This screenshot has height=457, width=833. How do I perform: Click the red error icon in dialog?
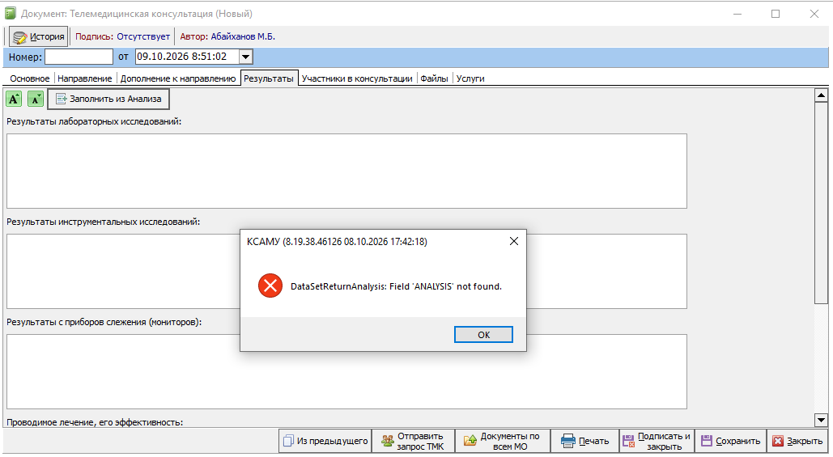[270, 286]
